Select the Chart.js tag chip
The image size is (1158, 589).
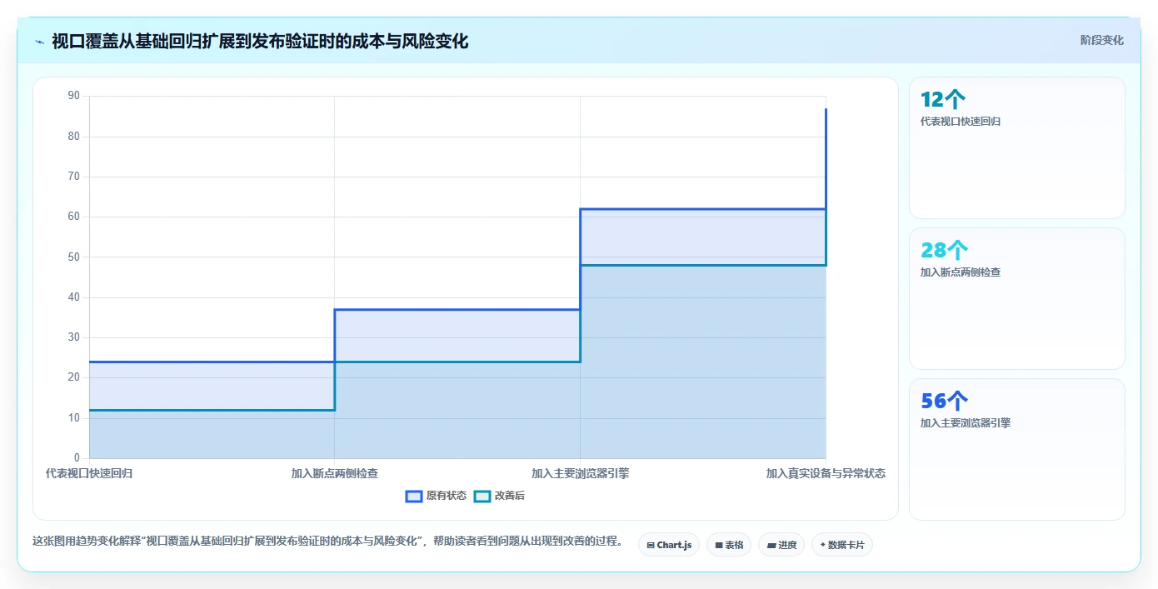point(669,545)
